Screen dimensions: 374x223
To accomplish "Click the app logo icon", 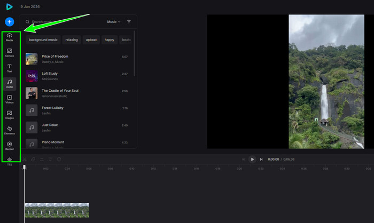I will 9,7.
